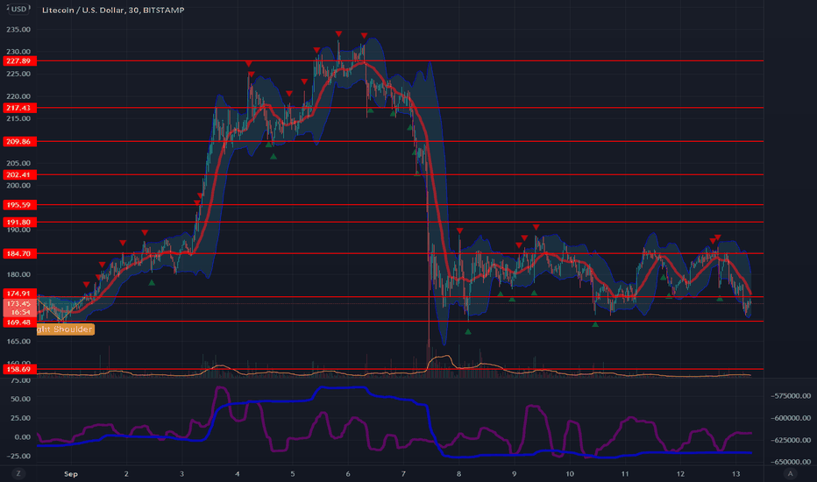
Task: Click the 220.00 price axis tick
Action: (x=18, y=96)
